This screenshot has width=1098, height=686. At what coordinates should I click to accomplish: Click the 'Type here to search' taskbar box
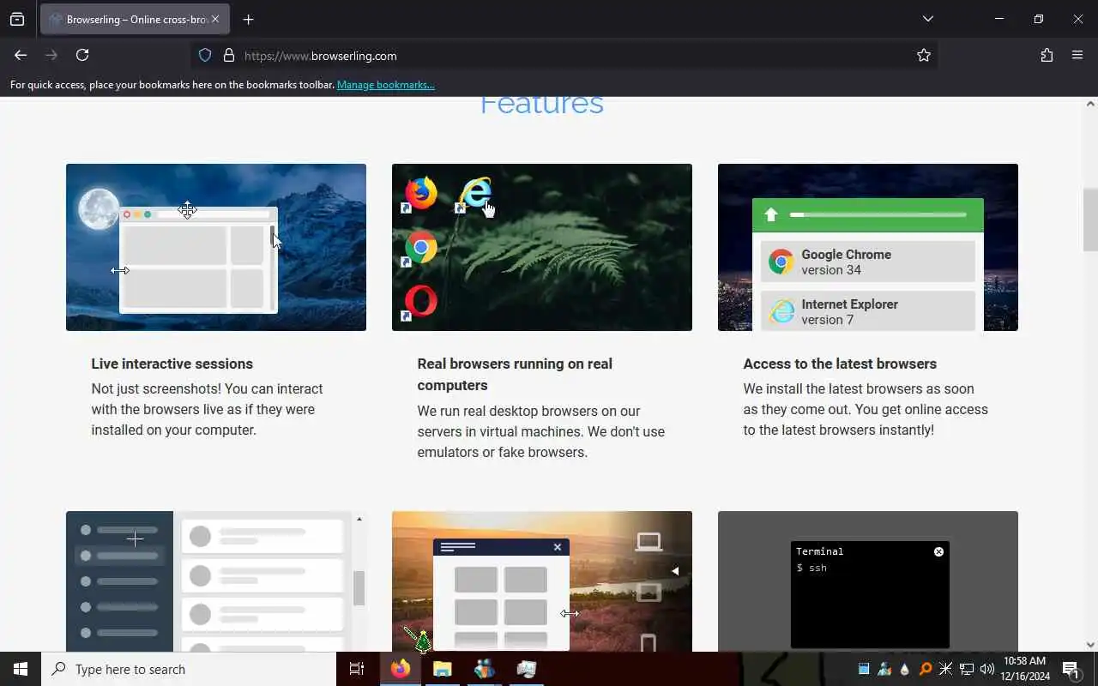click(189, 669)
